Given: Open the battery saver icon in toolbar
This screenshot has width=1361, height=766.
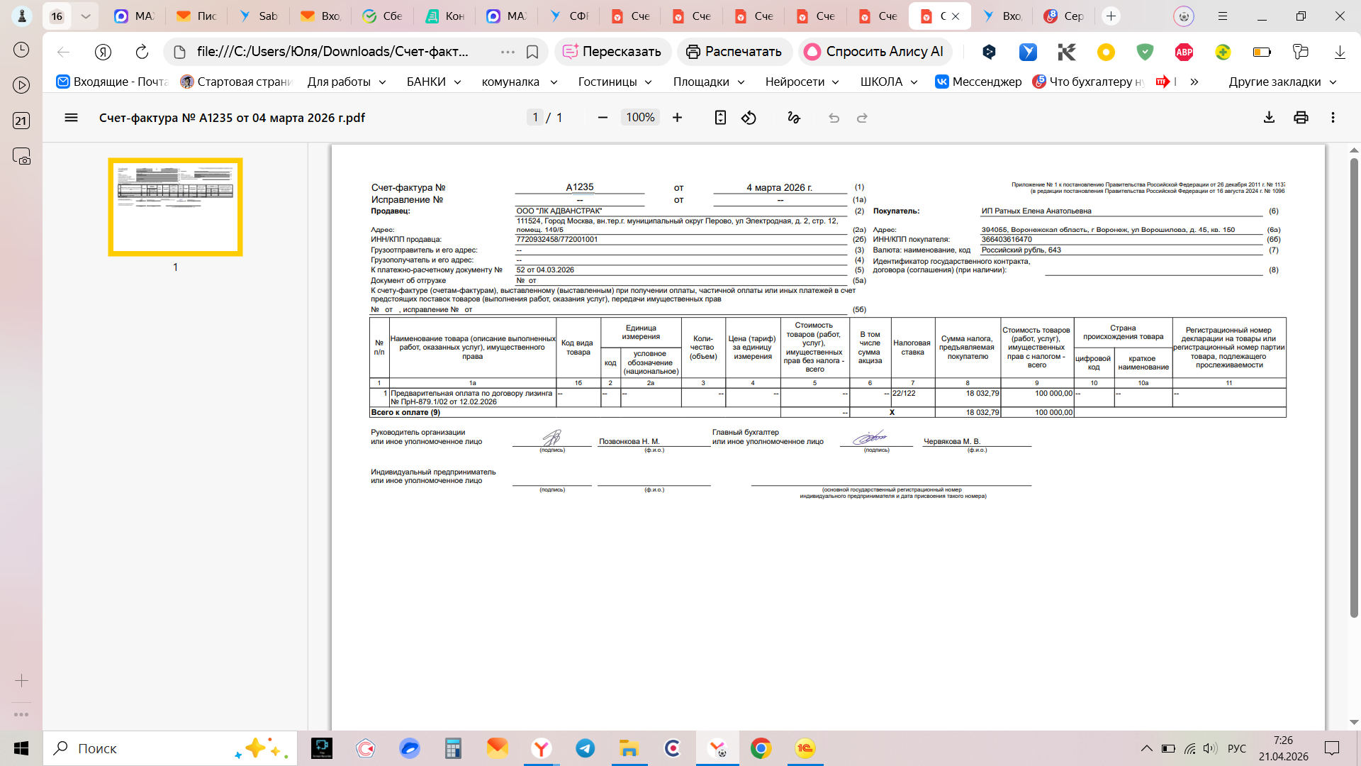Looking at the screenshot, I should (x=1262, y=52).
